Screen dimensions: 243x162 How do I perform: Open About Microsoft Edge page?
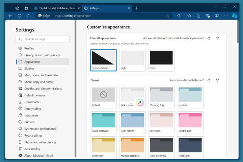(x=38, y=156)
